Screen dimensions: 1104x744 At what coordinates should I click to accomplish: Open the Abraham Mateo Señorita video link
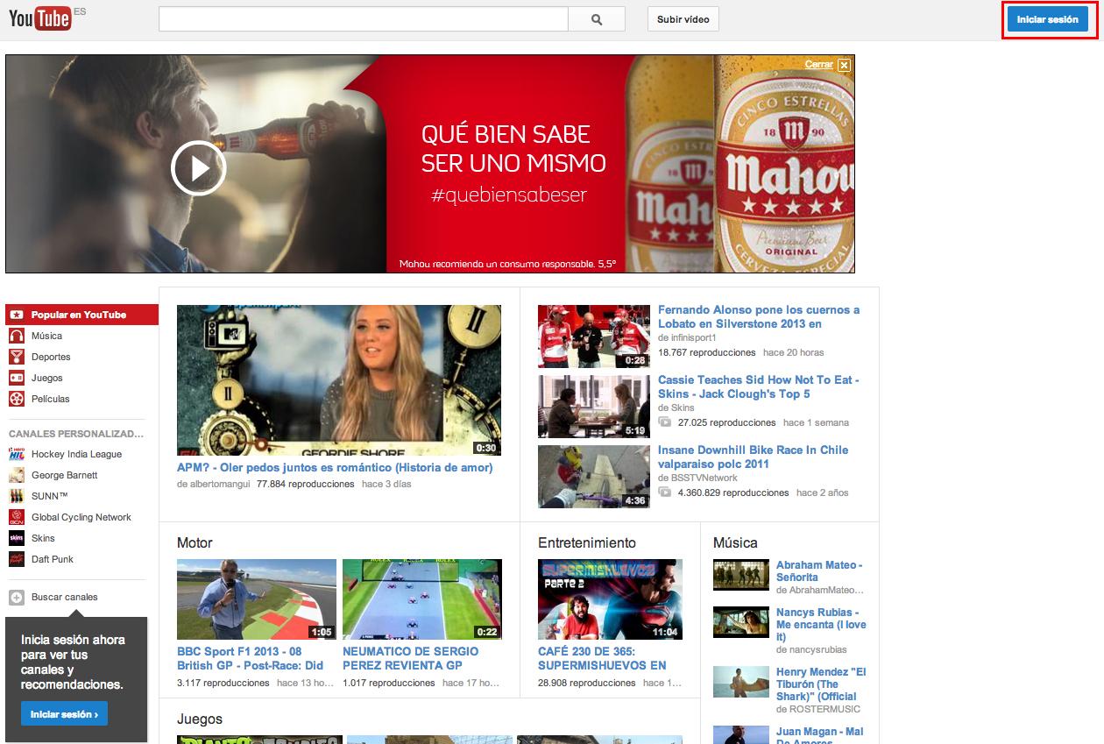[x=818, y=571]
